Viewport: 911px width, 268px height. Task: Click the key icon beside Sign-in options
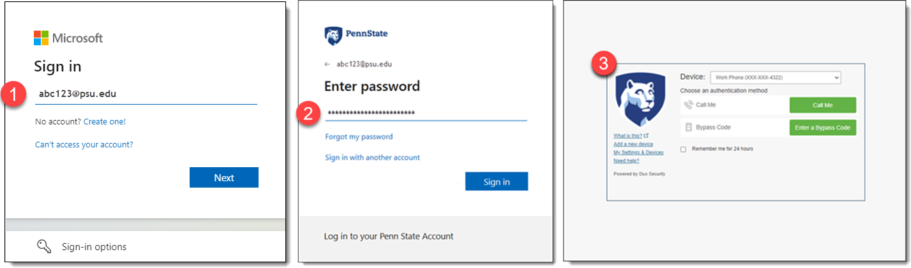tap(44, 246)
